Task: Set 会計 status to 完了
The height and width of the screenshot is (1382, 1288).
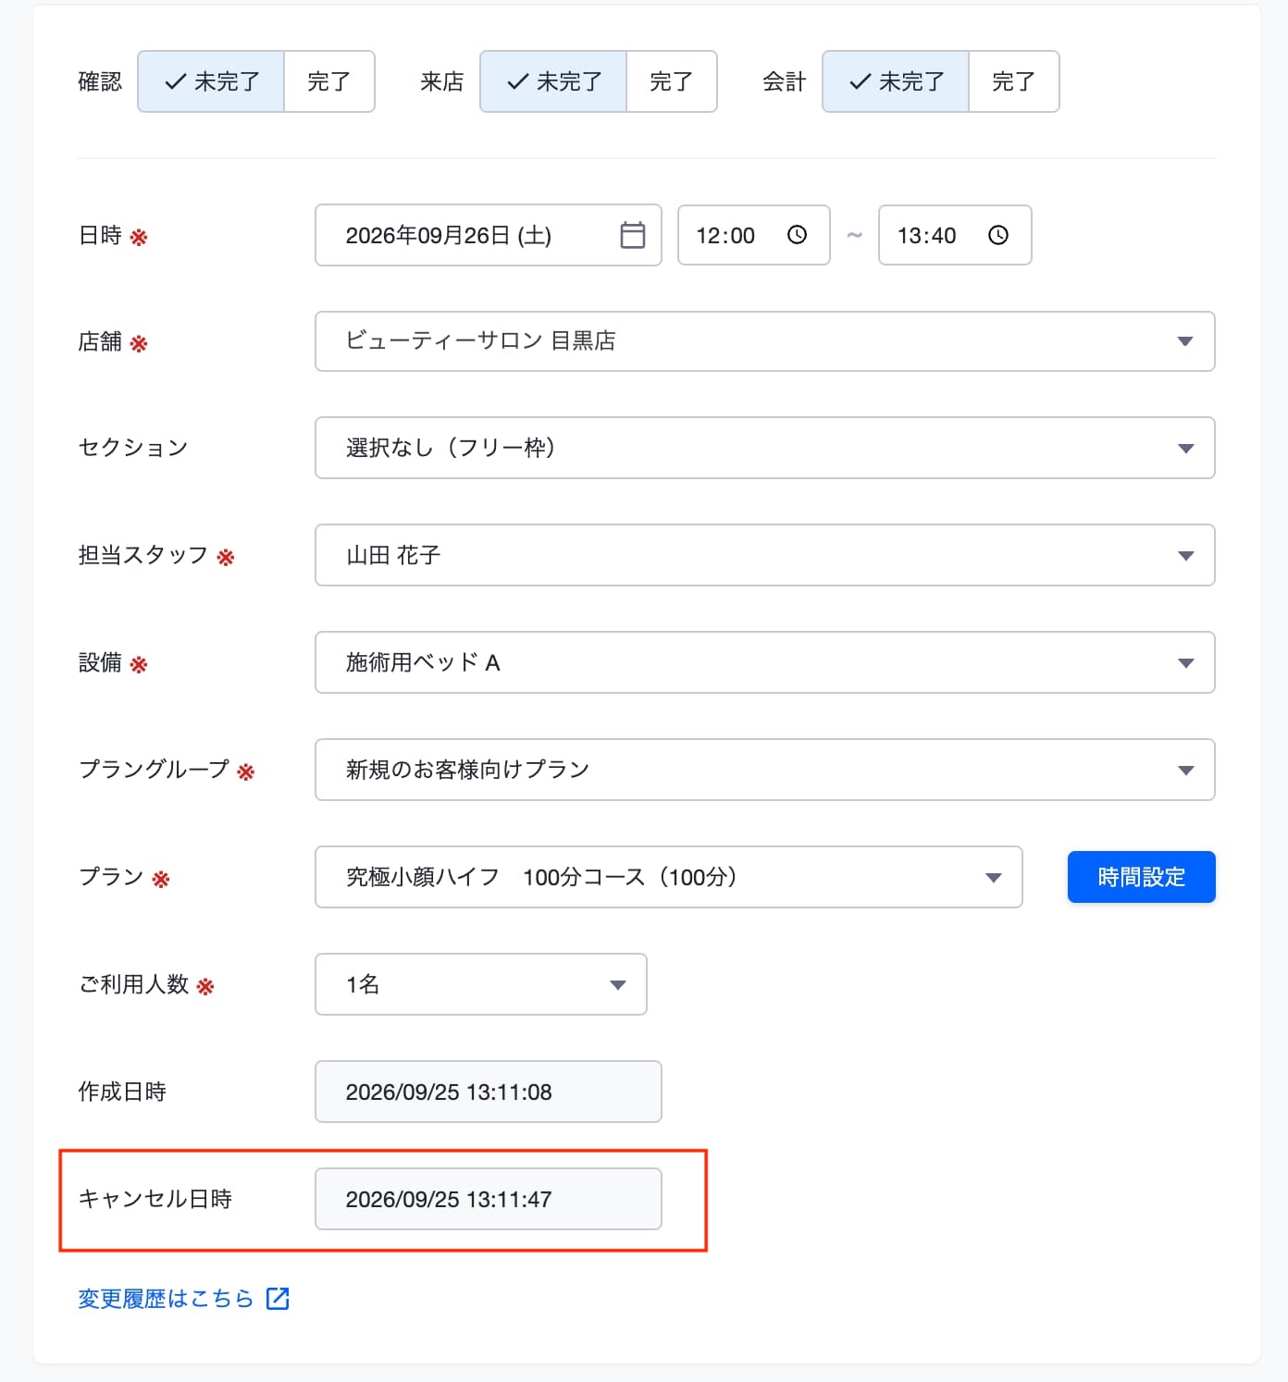Action: 1014,81
